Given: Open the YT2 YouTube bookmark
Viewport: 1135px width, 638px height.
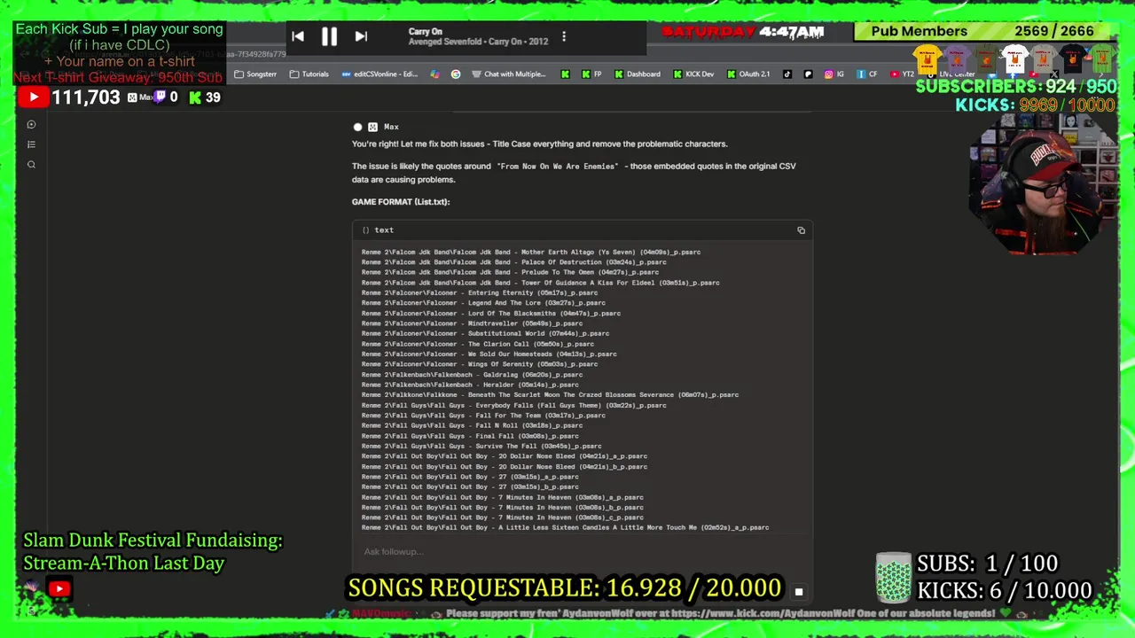Looking at the screenshot, I should point(902,74).
